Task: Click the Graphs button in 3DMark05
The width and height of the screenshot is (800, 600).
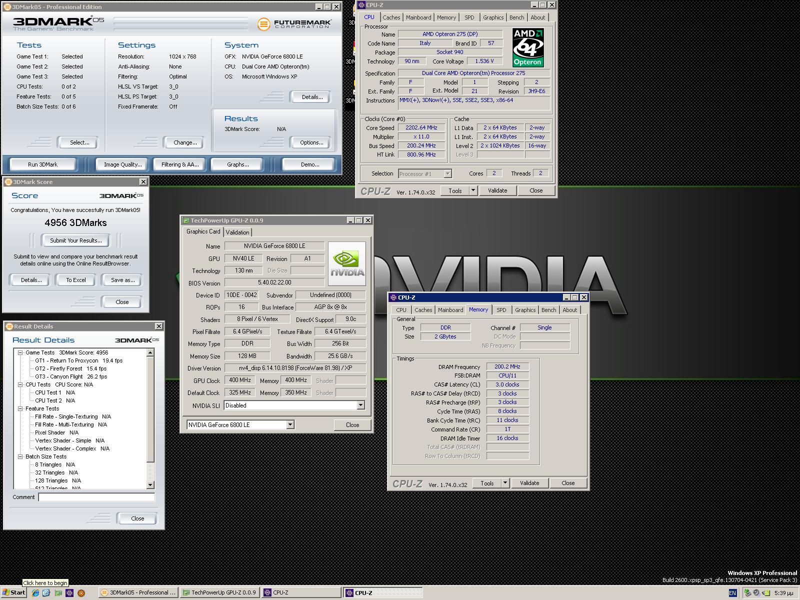Action: 237,164
